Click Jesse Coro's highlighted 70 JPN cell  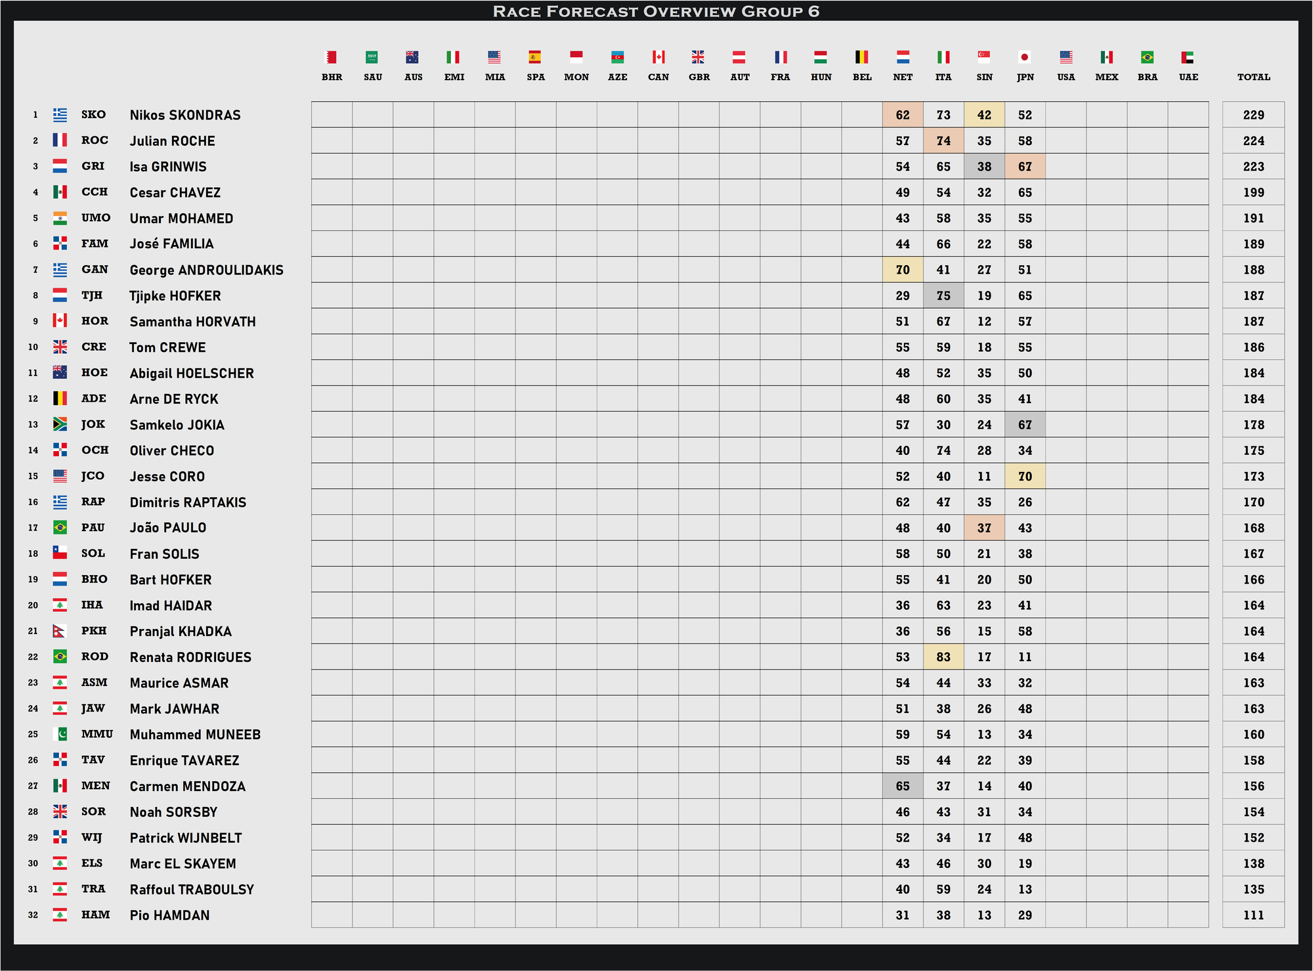pos(1025,477)
